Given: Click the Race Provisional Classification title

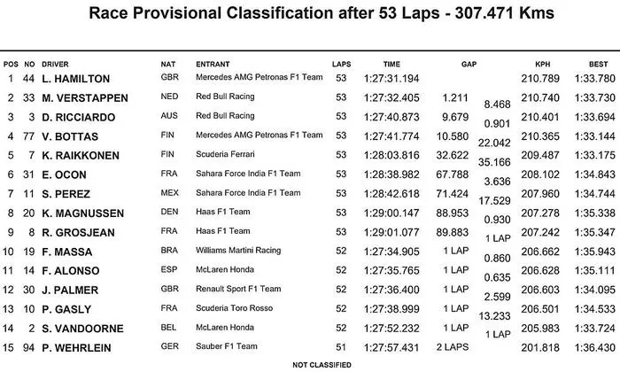Looking at the screenshot, I should point(310,14).
